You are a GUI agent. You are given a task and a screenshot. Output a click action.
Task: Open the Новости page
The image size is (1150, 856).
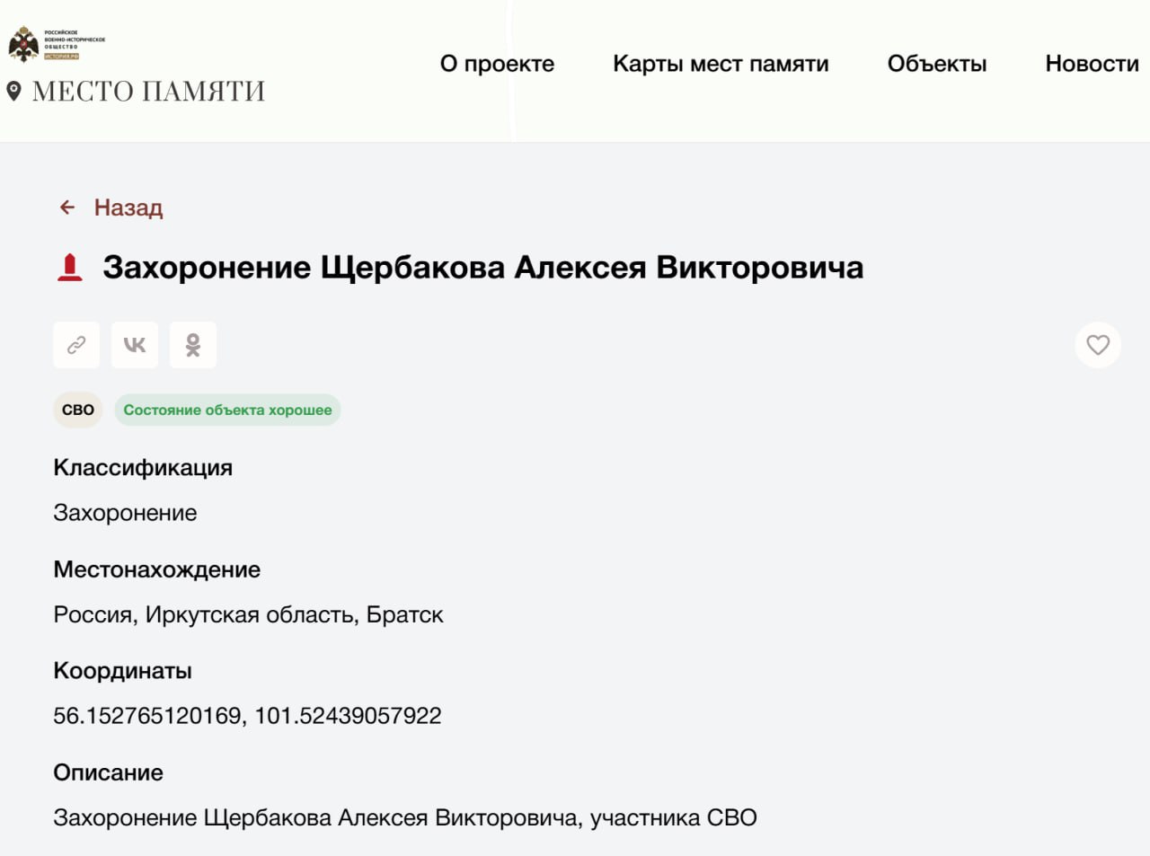1092,64
